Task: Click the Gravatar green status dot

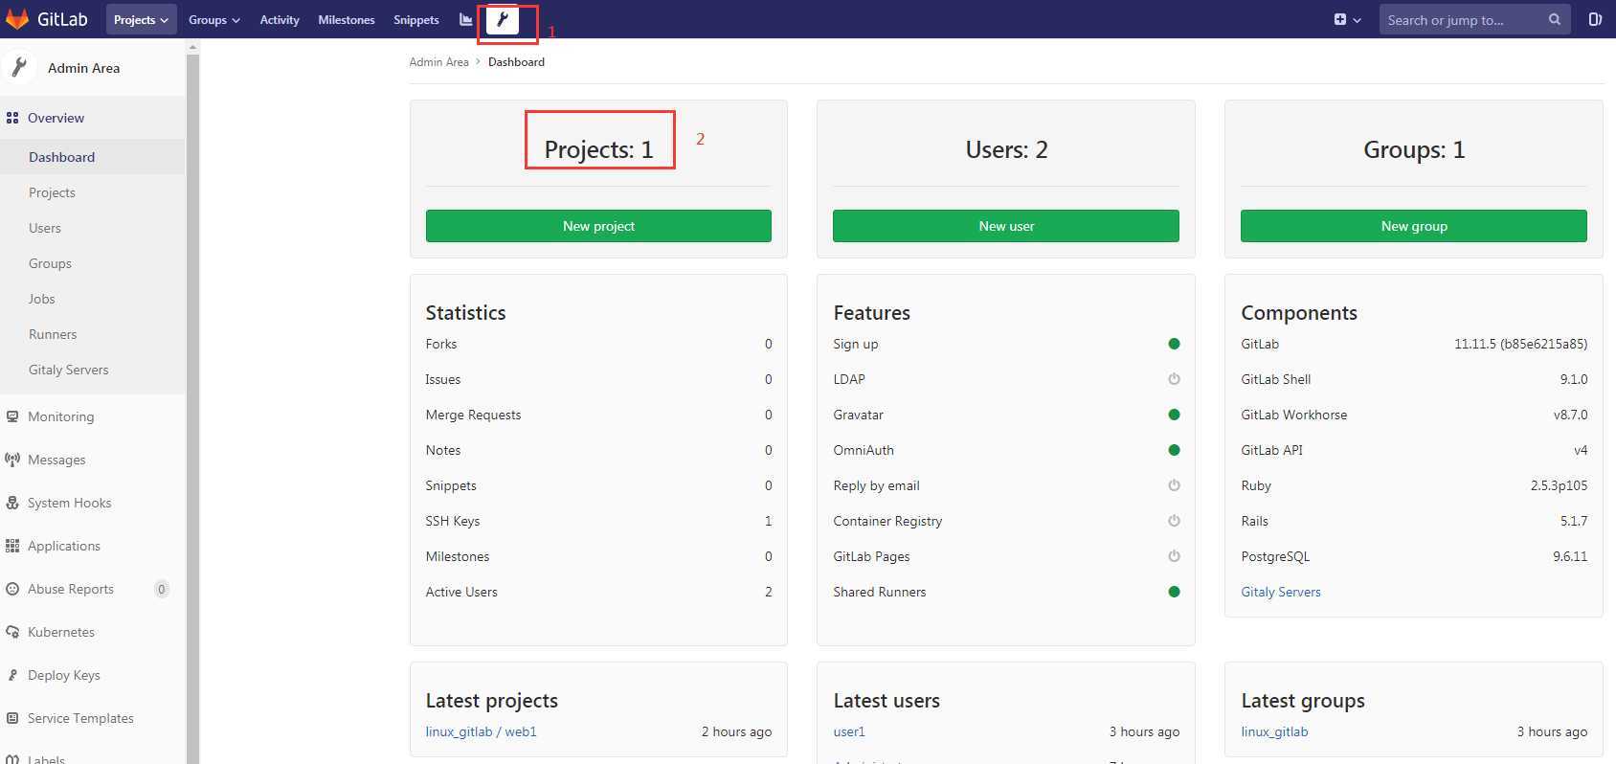Action: pyautogui.click(x=1174, y=415)
